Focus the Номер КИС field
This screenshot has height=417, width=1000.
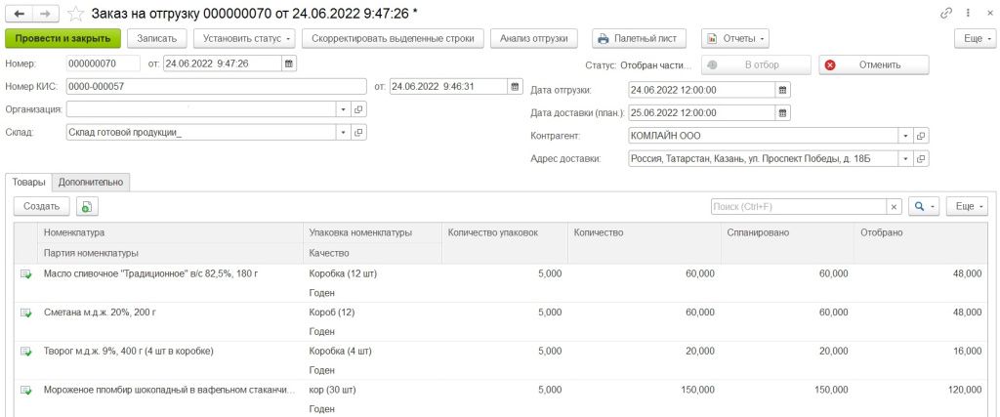coord(216,86)
